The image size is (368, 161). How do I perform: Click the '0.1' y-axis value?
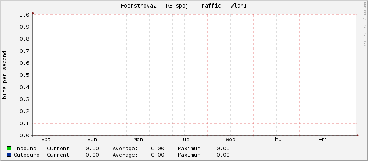[25, 123]
